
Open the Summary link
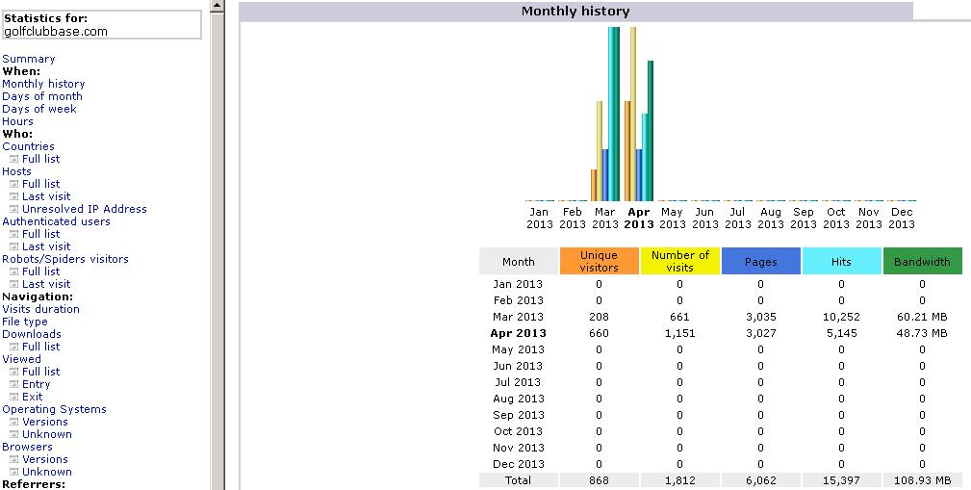[29, 59]
